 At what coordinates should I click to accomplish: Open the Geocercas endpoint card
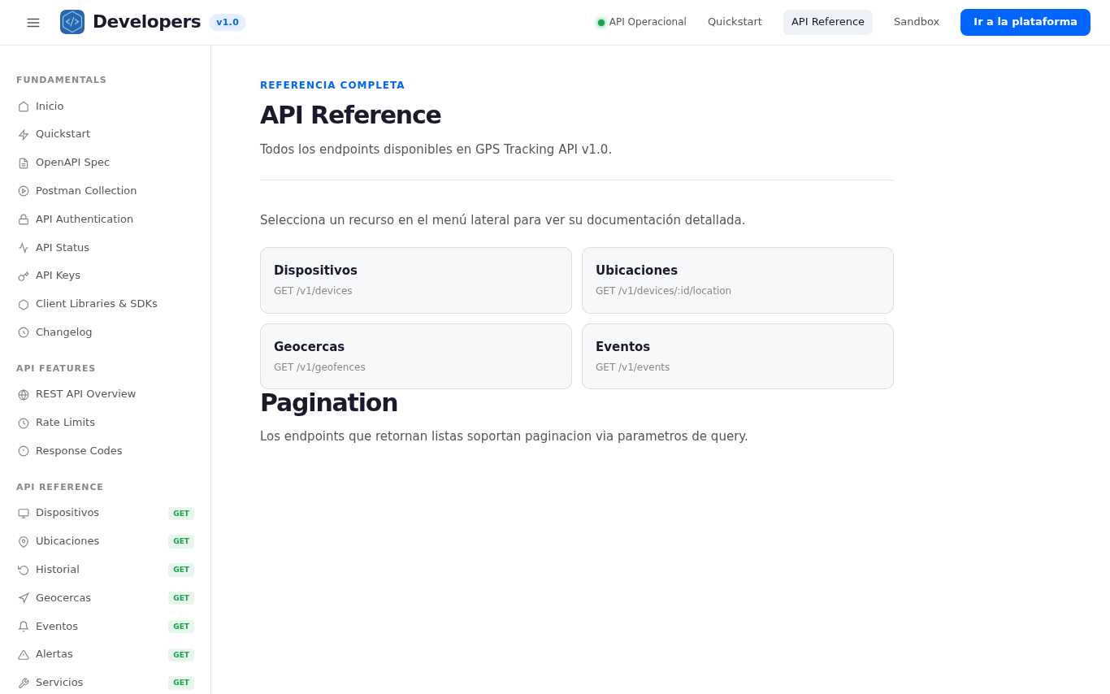pyautogui.click(x=416, y=357)
